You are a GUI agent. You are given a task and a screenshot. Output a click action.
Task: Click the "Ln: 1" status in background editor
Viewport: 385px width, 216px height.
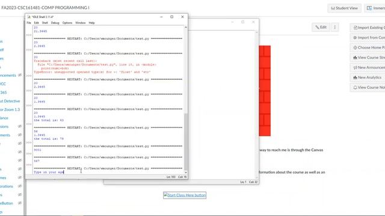tap(243, 182)
